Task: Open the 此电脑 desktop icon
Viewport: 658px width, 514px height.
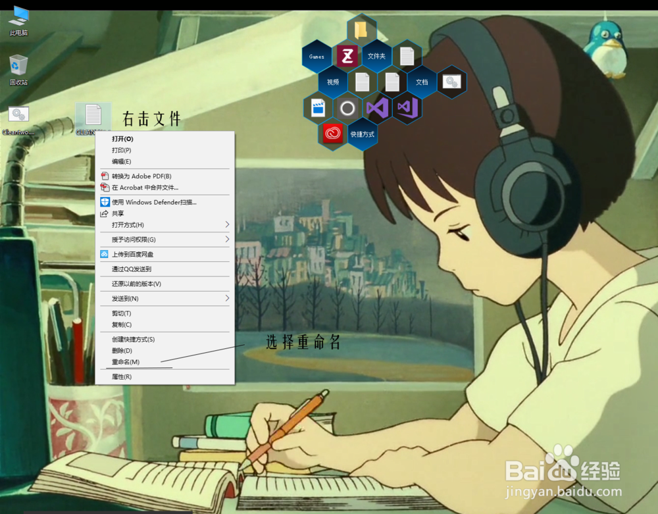Action: coord(19,21)
